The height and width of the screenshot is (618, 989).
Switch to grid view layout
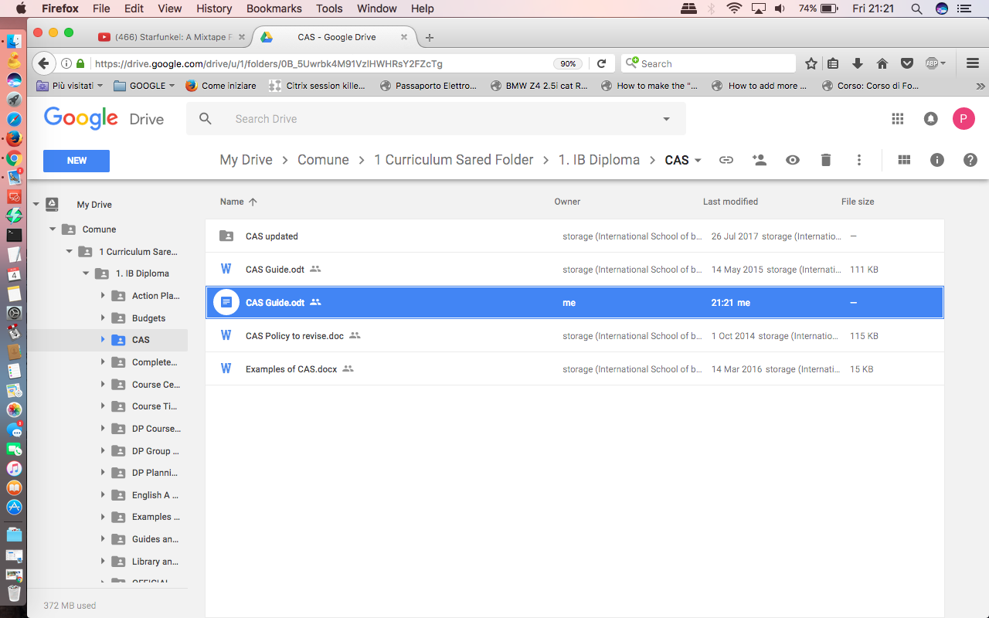tap(904, 160)
